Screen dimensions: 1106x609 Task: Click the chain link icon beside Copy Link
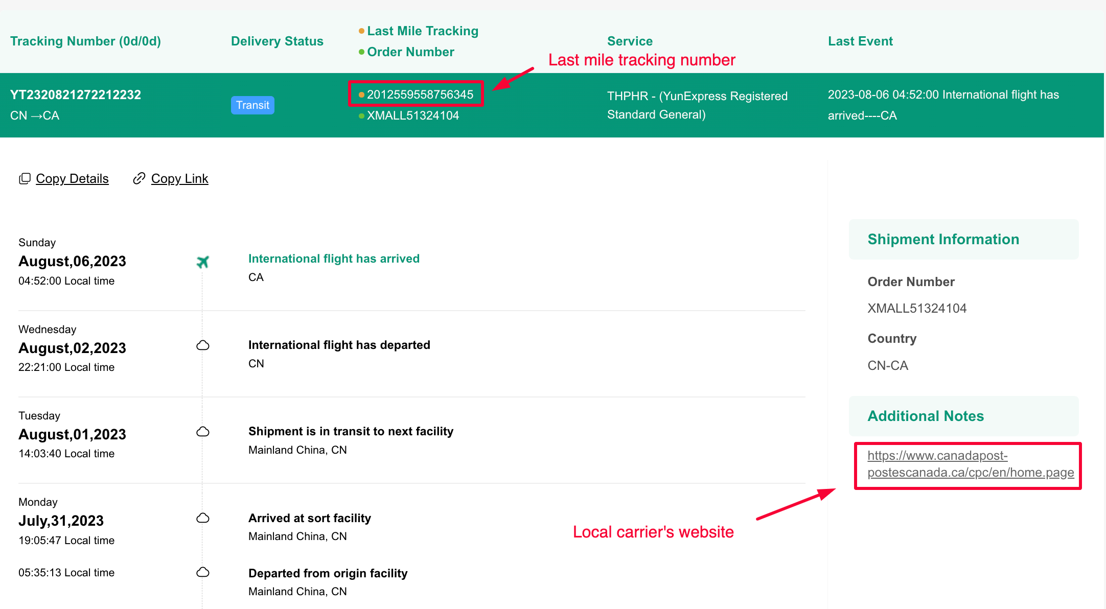pyautogui.click(x=139, y=178)
